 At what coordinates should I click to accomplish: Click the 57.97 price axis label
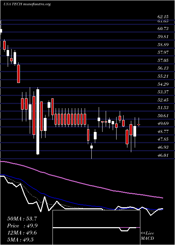click(163, 52)
